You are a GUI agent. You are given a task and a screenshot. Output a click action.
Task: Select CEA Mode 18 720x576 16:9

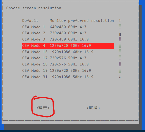(68, 64)
